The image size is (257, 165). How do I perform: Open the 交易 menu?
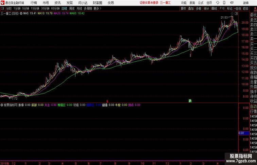pyautogui.click(x=111, y=3)
